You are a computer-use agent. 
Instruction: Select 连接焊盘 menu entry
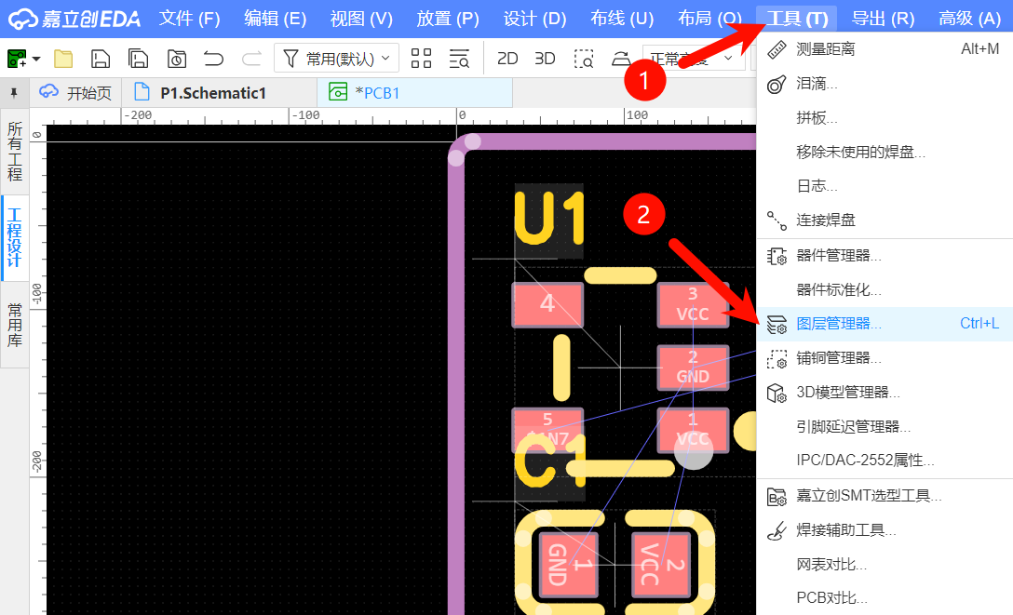pyautogui.click(x=885, y=221)
